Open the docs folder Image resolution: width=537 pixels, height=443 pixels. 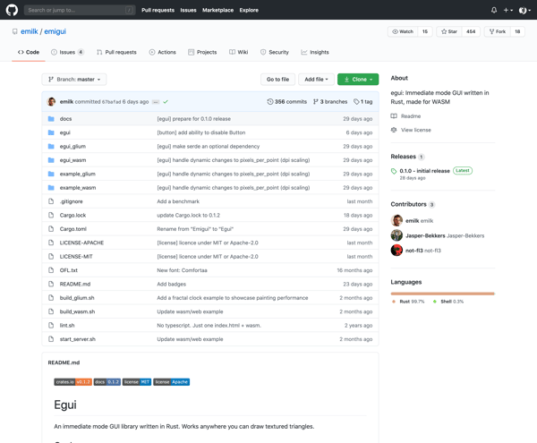coord(65,119)
